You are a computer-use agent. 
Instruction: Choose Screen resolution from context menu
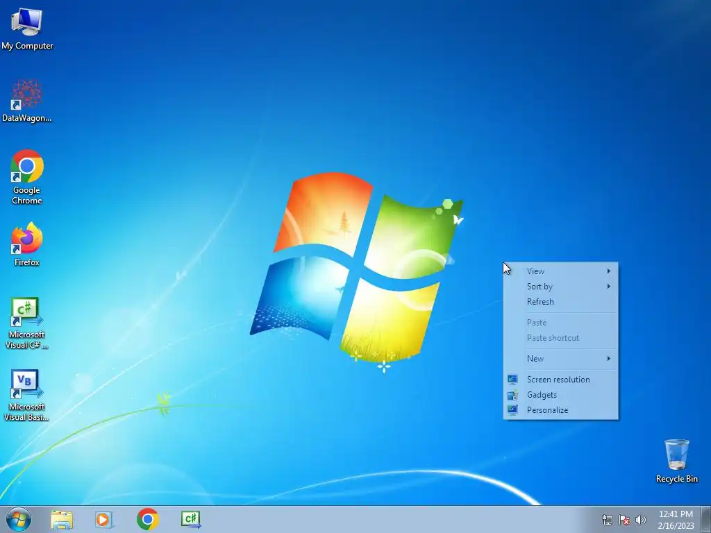[x=561, y=380]
